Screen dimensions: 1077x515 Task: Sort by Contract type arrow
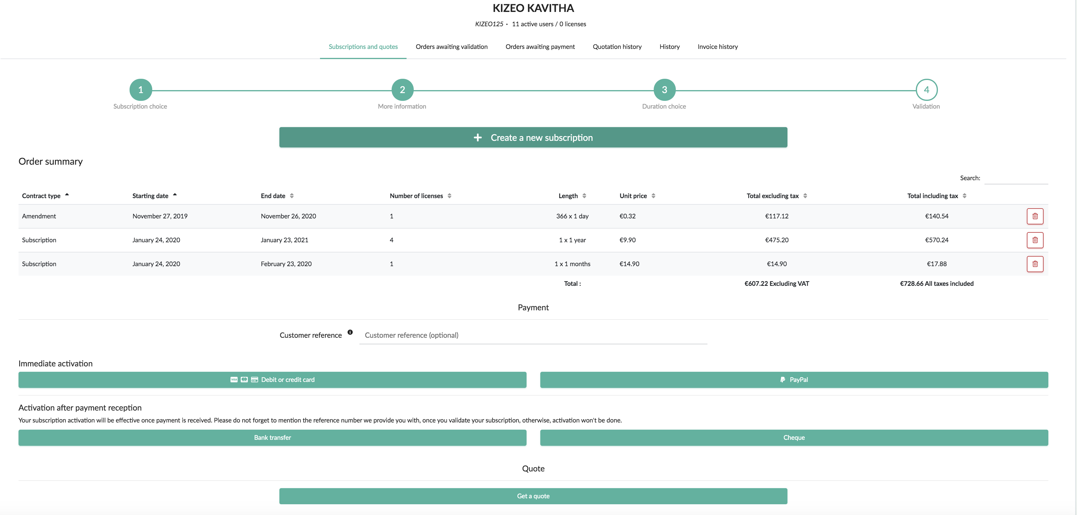(x=67, y=195)
